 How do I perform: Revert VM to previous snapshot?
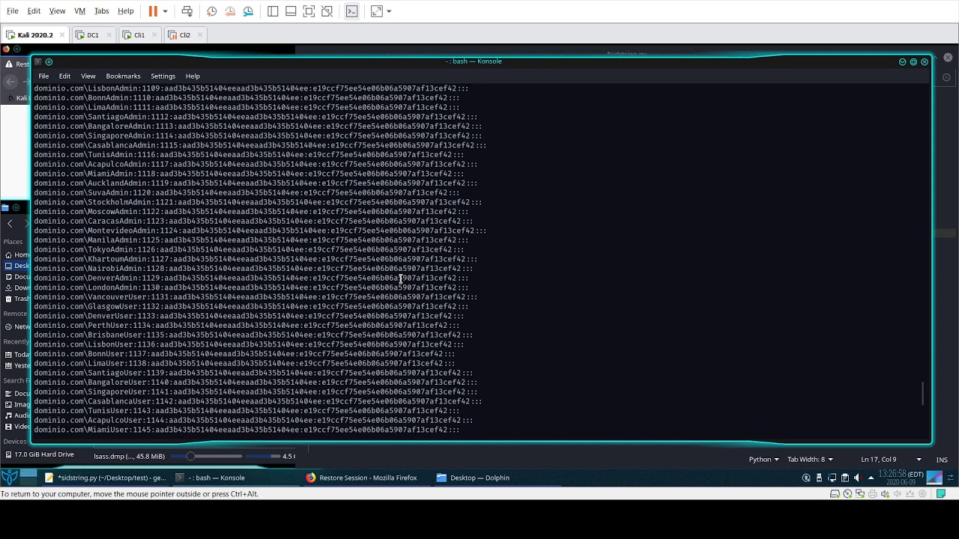(230, 11)
